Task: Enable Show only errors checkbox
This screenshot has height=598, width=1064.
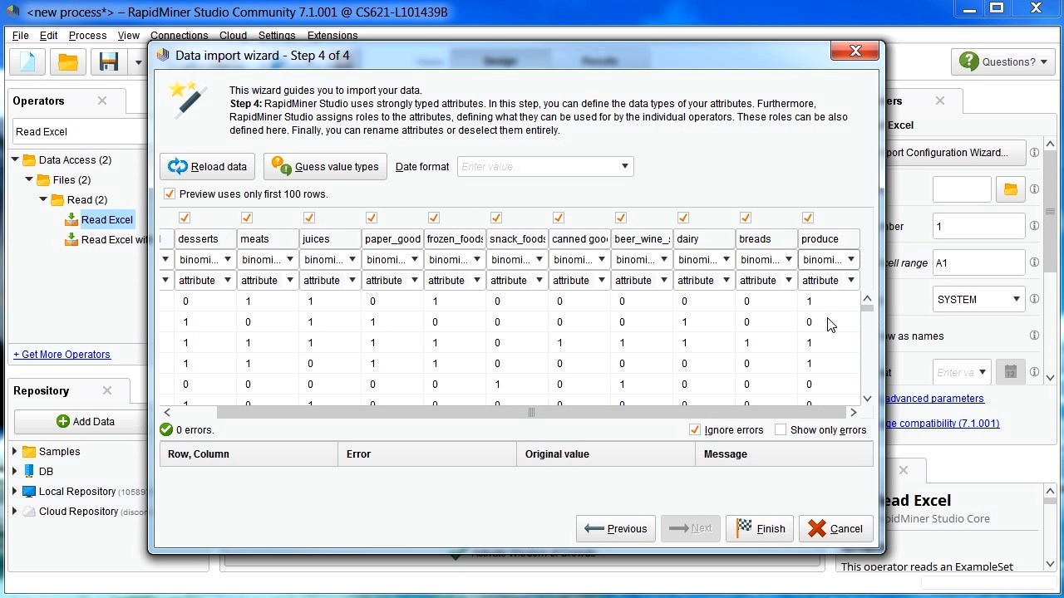Action: 781,430
